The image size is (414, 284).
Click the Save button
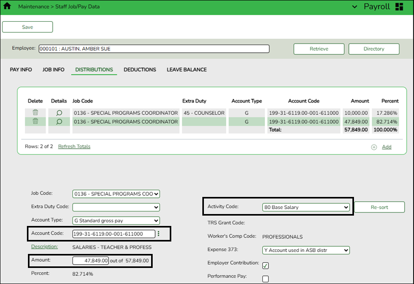(x=27, y=27)
